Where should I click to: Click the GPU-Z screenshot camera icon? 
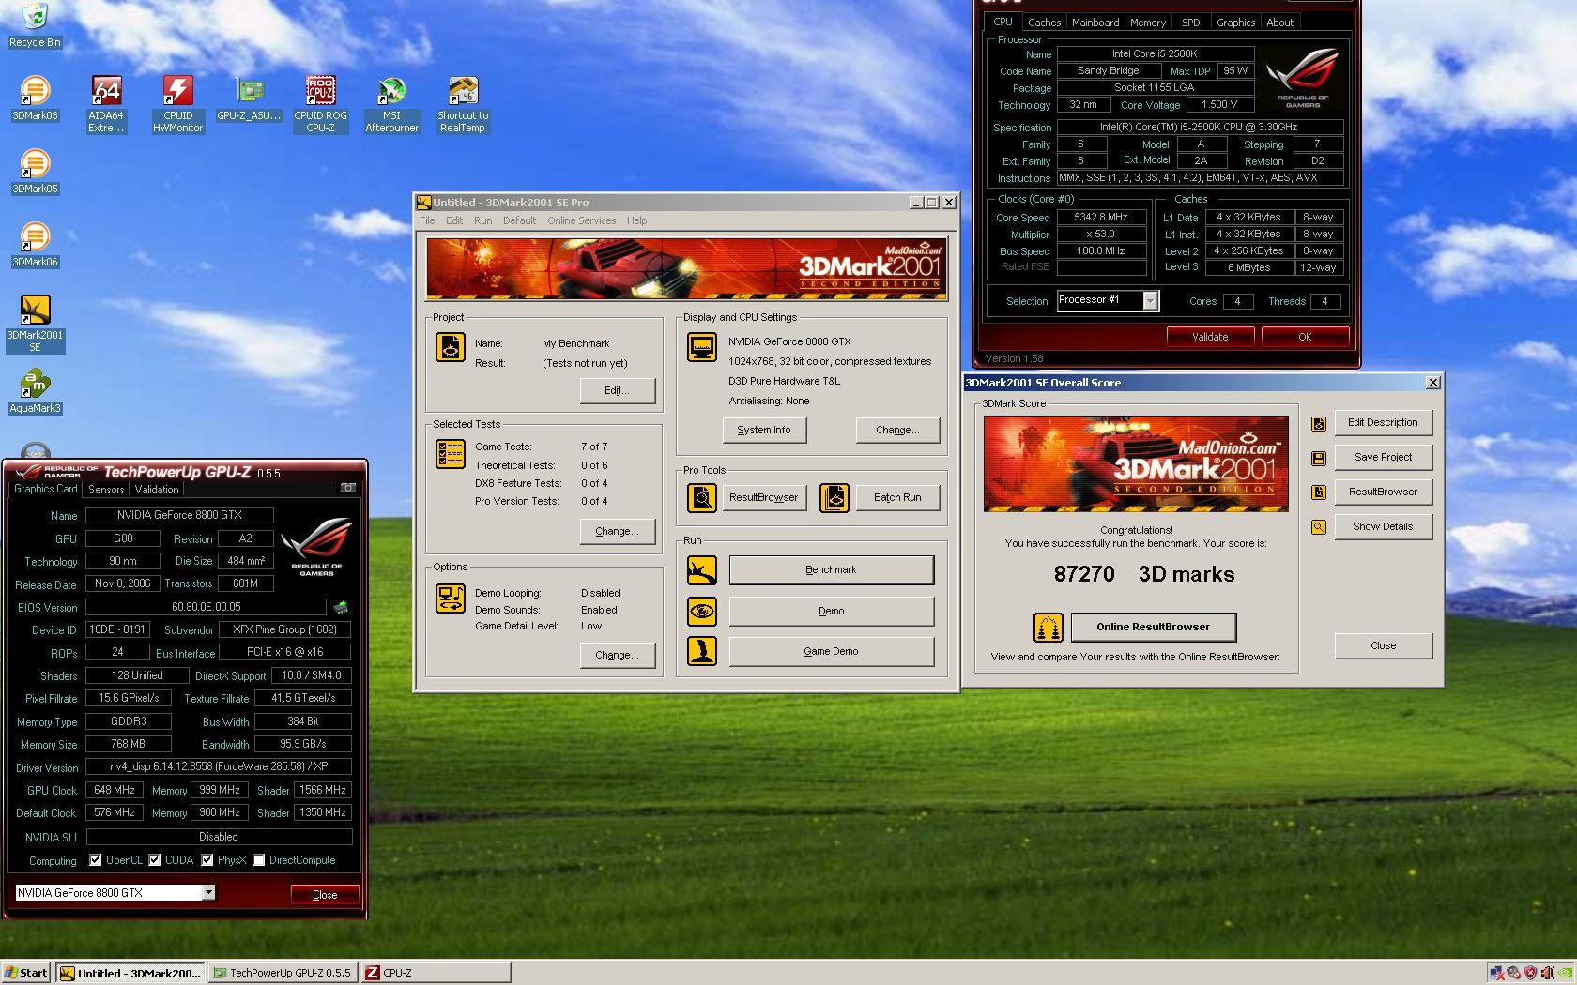point(347,488)
